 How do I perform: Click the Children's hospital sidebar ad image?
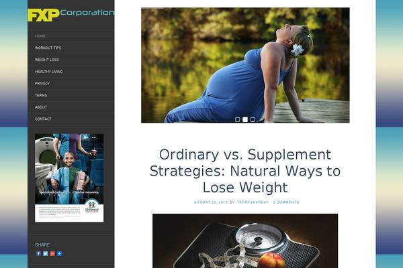click(x=69, y=178)
